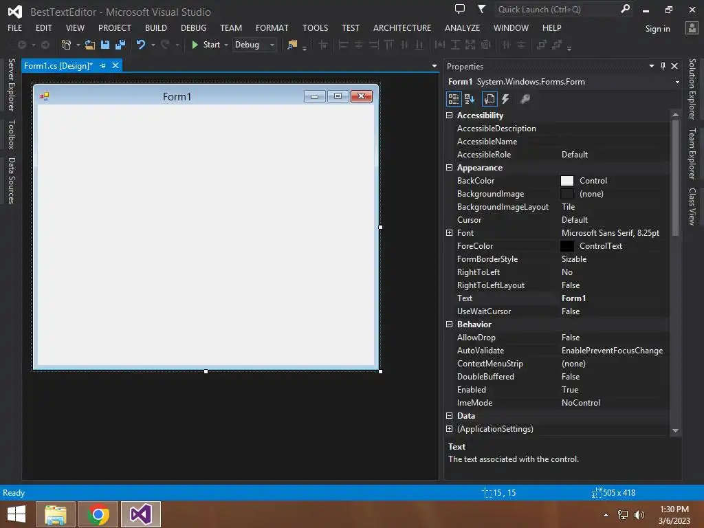Click the Undo arrow icon

141,45
